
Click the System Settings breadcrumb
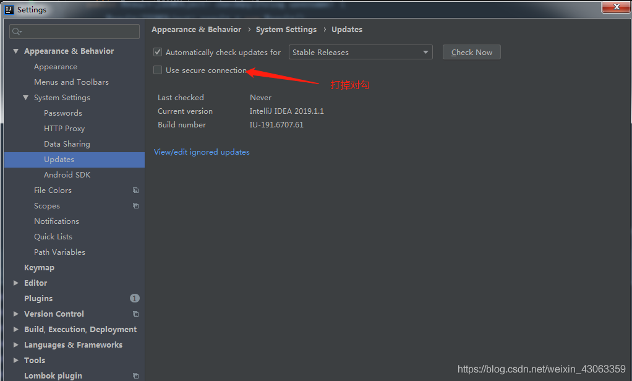pos(286,30)
